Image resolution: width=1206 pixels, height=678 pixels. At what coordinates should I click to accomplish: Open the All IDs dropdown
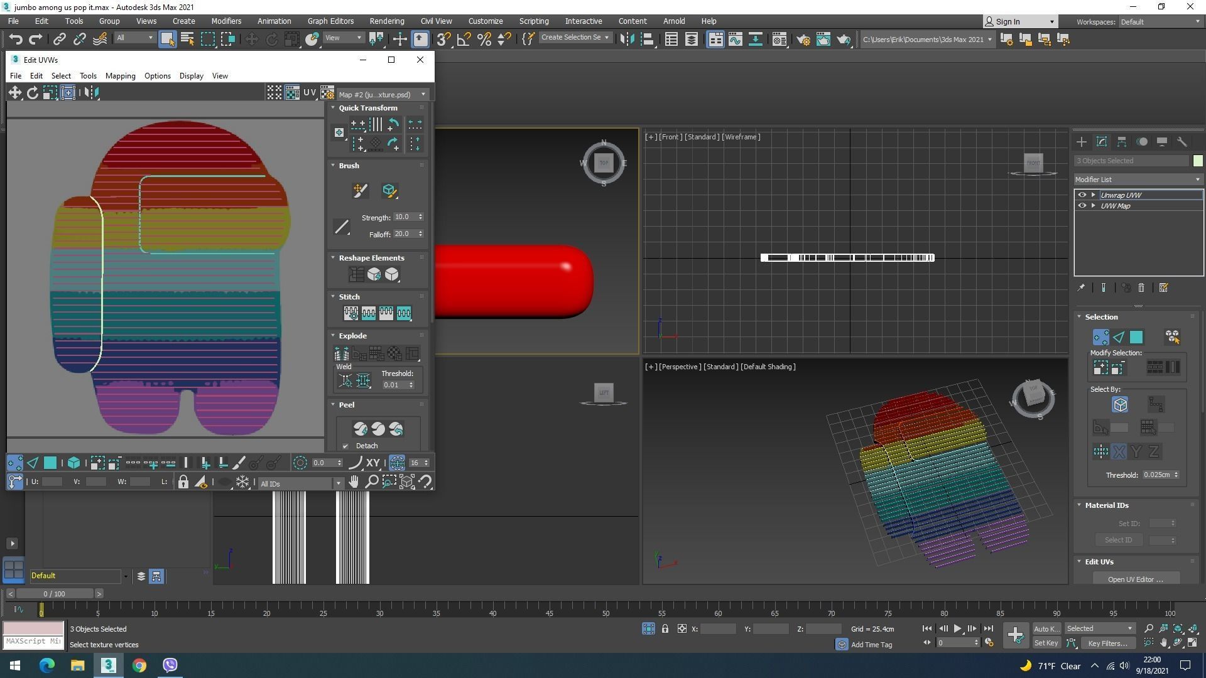[x=300, y=483]
